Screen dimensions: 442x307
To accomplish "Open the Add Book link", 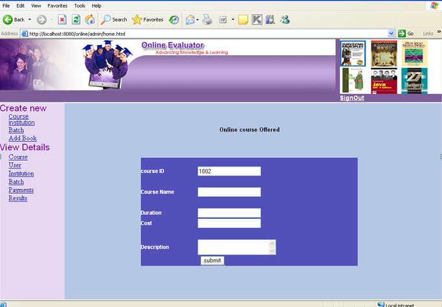I will click(x=23, y=138).
